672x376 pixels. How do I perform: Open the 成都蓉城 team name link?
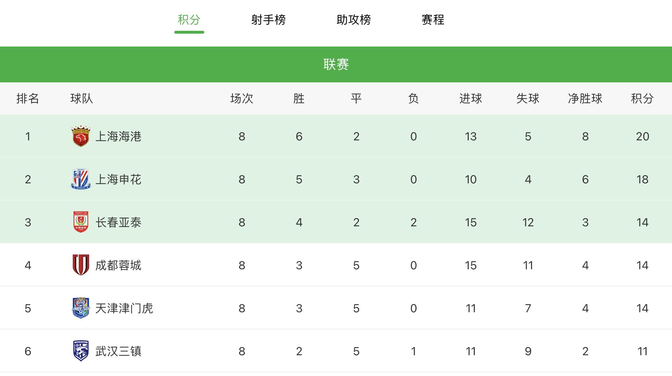(118, 265)
